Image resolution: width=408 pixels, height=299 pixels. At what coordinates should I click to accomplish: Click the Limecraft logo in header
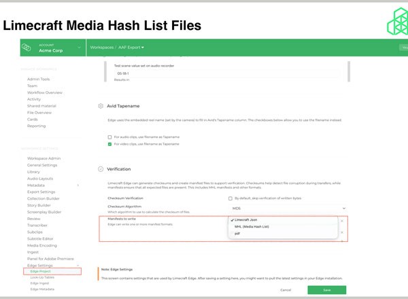point(398,21)
